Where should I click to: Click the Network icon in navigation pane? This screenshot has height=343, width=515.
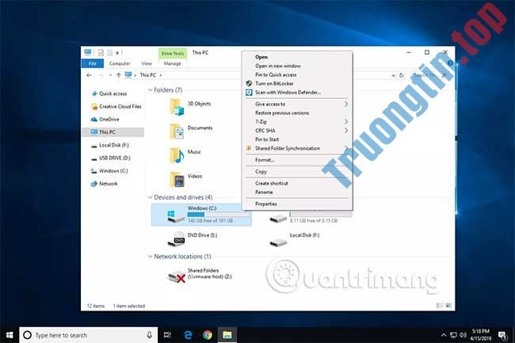[94, 184]
